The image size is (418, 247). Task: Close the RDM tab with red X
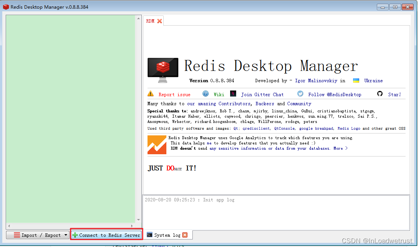160,21
